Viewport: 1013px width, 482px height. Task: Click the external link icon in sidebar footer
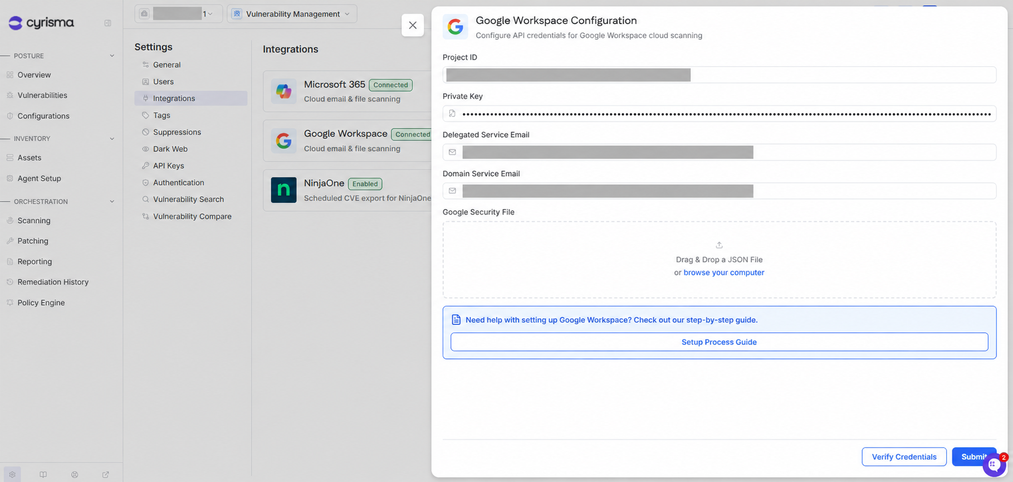106,475
